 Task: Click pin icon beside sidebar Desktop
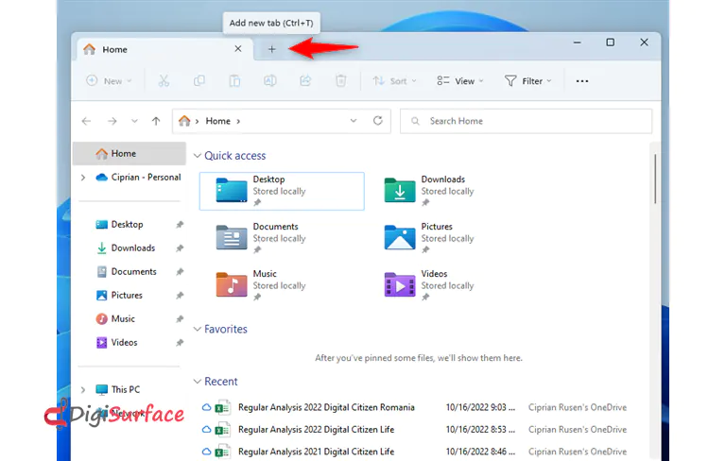(180, 225)
